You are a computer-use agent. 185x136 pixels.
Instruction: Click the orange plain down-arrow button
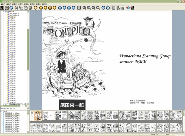(46, 8)
